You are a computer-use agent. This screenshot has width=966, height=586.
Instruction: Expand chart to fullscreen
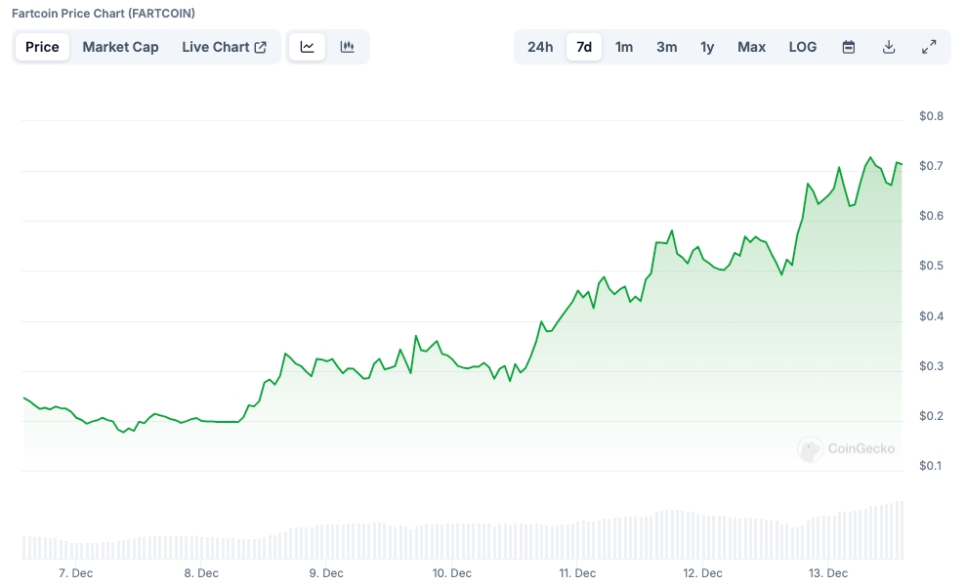929,47
